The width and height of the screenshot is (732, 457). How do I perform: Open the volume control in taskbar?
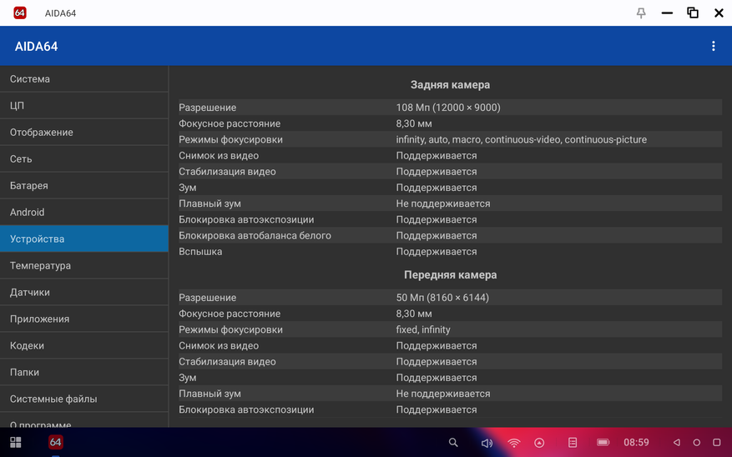487,443
